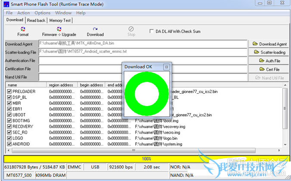Select the boot.img file path
Screen dimensions: 291x181
[x=157, y=121]
